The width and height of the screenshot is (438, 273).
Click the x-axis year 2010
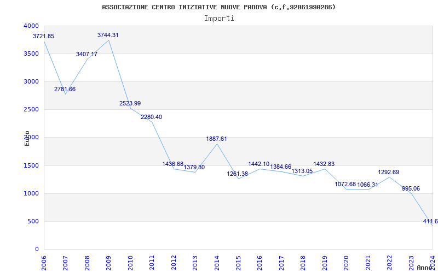click(130, 263)
